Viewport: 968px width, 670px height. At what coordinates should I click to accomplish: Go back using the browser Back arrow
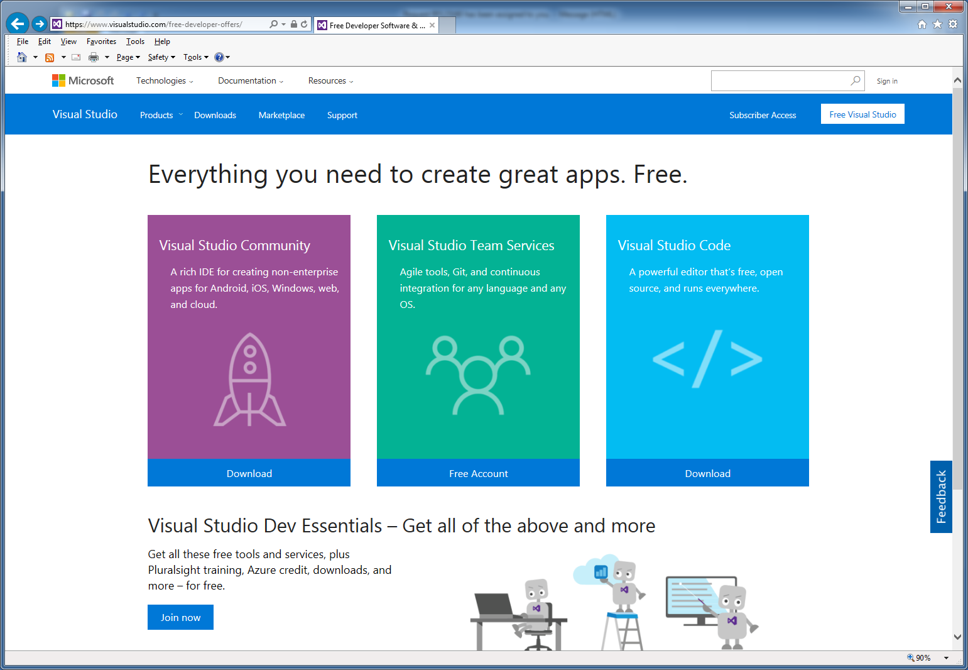[x=18, y=24]
